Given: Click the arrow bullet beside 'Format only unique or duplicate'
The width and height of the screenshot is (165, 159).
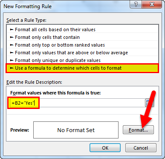Looking at the screenshot, I should pyautogui.click(x=12, y=60).
